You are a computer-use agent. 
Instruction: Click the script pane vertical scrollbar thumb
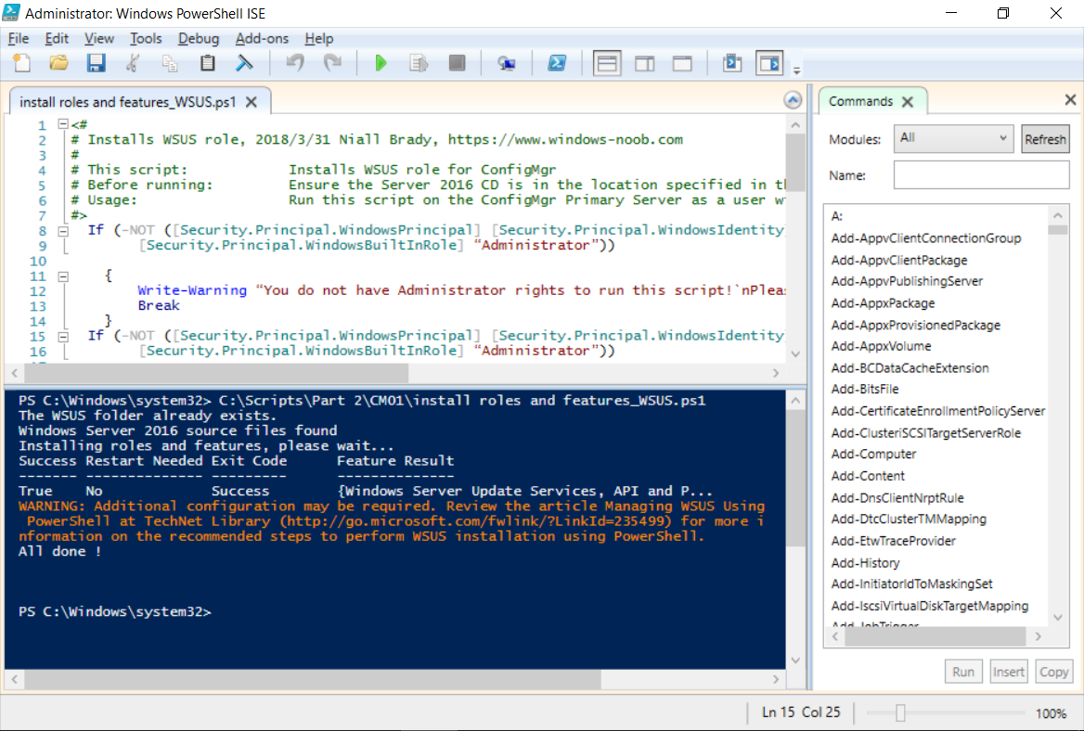(795, 162)
